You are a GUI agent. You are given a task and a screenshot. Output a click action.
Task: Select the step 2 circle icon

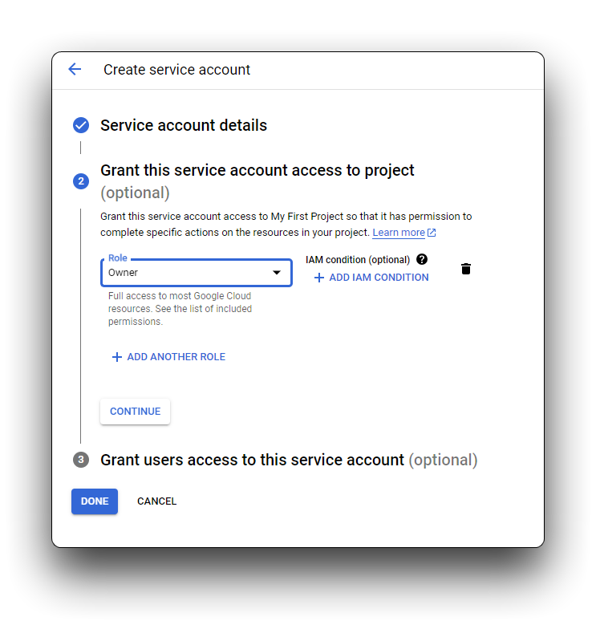point(81,181)
